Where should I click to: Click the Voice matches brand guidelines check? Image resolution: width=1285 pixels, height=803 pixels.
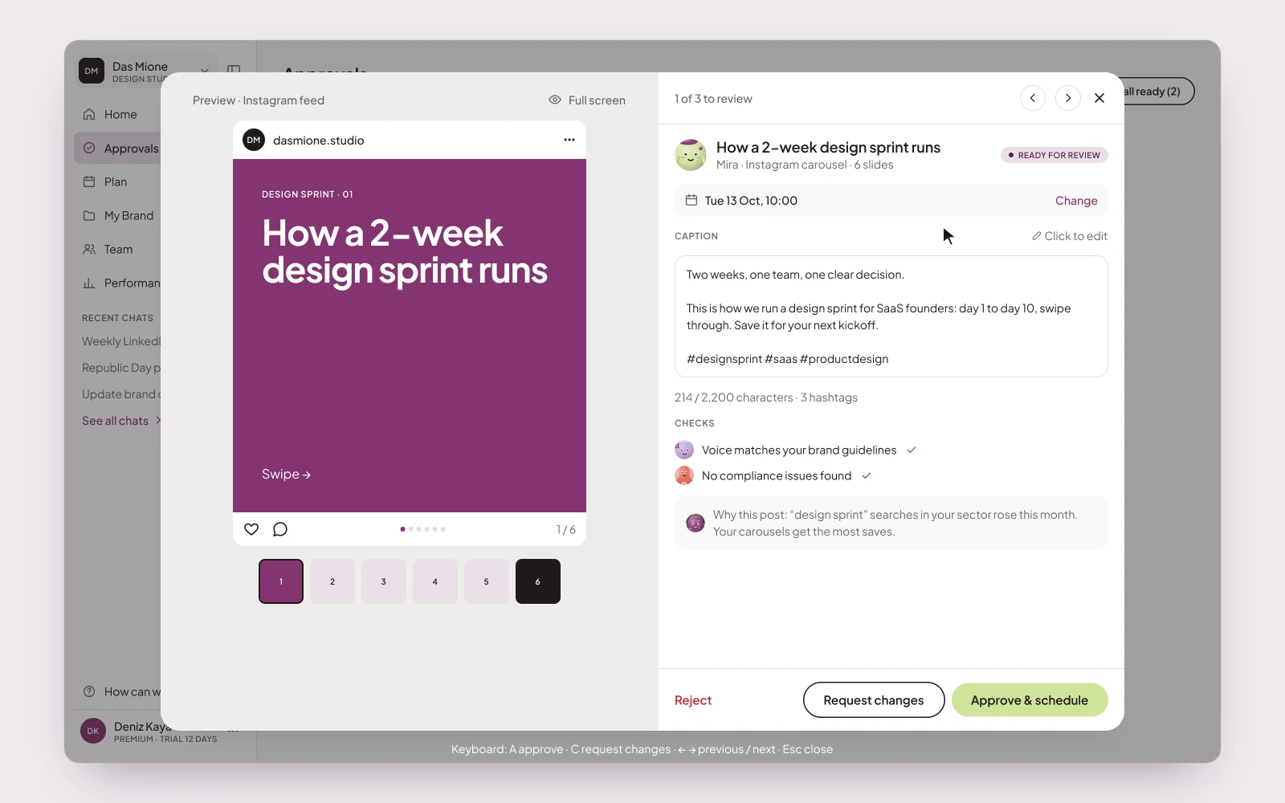click(798, 450)
